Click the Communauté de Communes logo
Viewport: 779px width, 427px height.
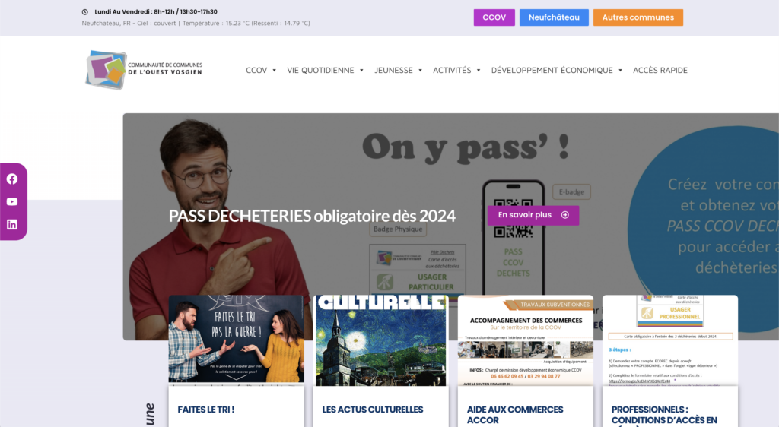click(144, 70)
